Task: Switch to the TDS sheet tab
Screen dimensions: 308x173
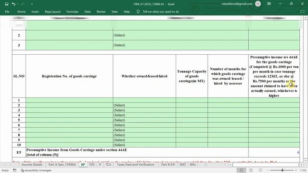Action: point(92,164)
